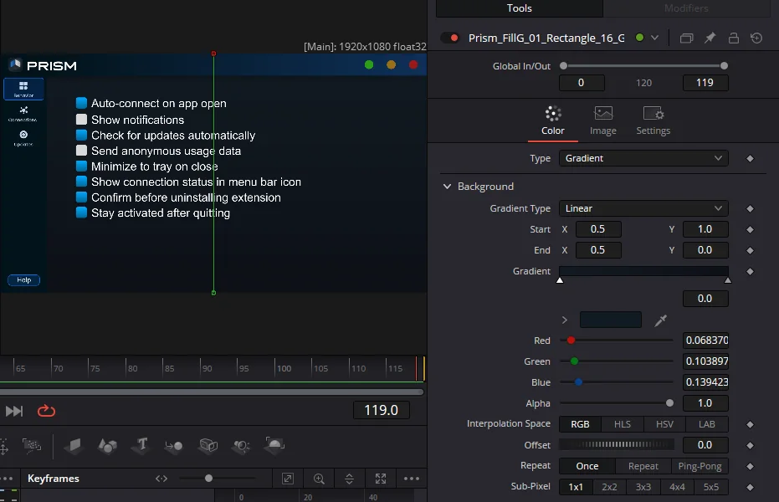This screenshot has height=502, width=779.
Task: Set Repeat mode to Repeat
Action: pos(643,466)
